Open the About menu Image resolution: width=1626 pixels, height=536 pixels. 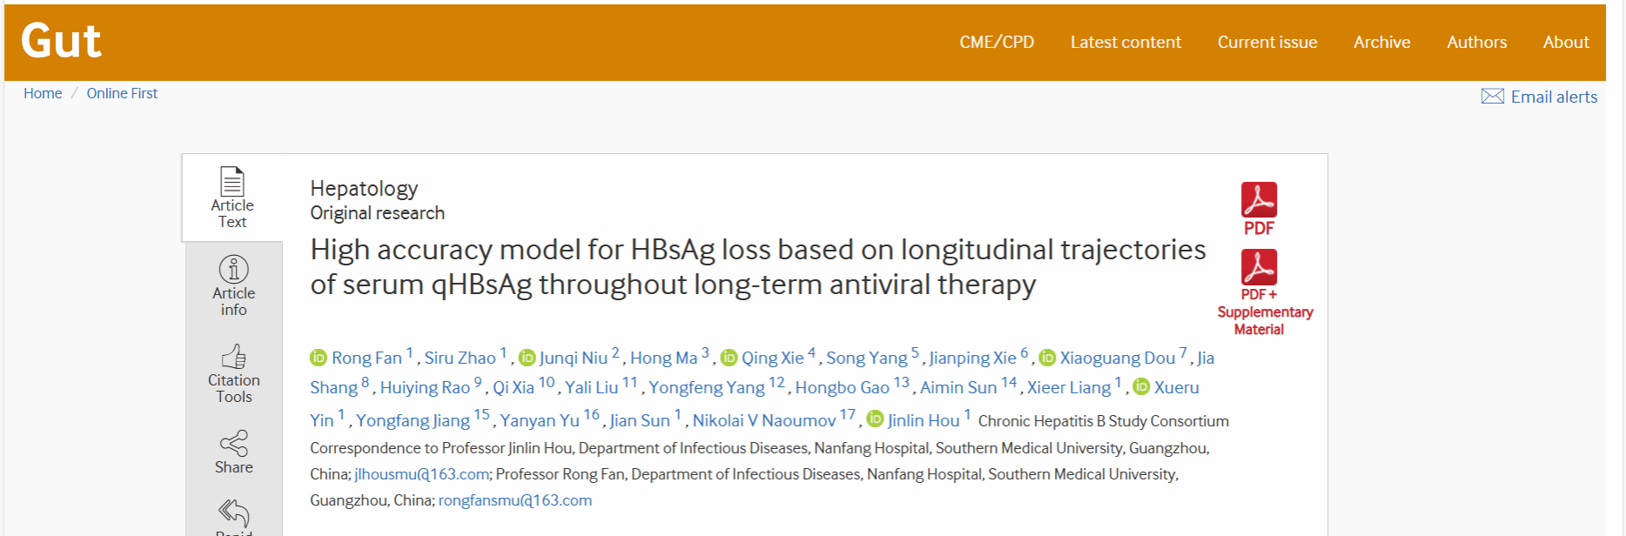[x=1566, y=42]
